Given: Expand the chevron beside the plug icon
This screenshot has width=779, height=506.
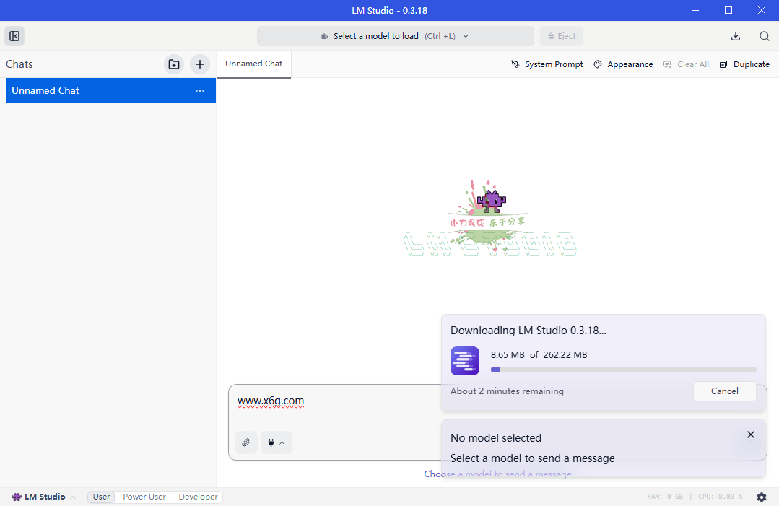Looking at the screenshot, I should [x=283, y=442].
